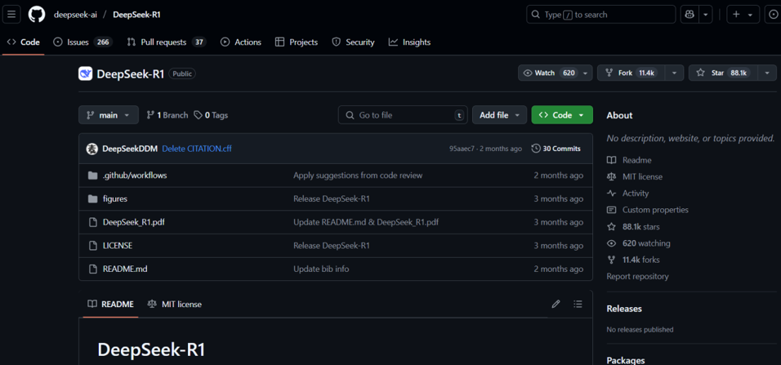Open the deepseek-ai organization link
Image resolution: width=781 pixels, height=365 pixels.
tap(74, 15)
